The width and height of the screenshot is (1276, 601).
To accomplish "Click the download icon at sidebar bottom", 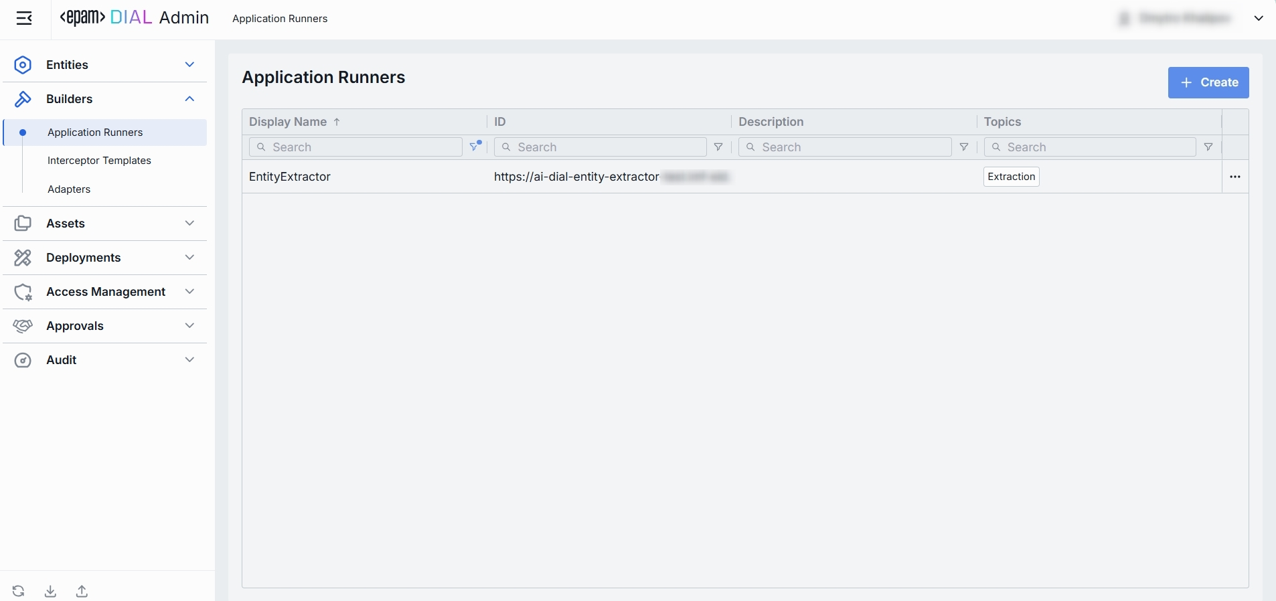I will click(x=50, y=591).
